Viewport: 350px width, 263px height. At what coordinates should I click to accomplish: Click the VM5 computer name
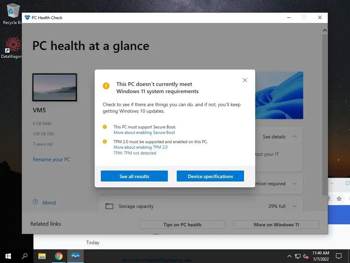pos(39,110)
